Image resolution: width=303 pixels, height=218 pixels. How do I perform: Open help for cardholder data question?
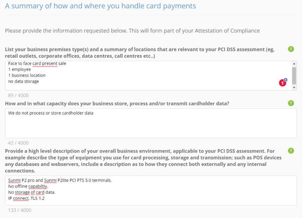pos(291,103)
